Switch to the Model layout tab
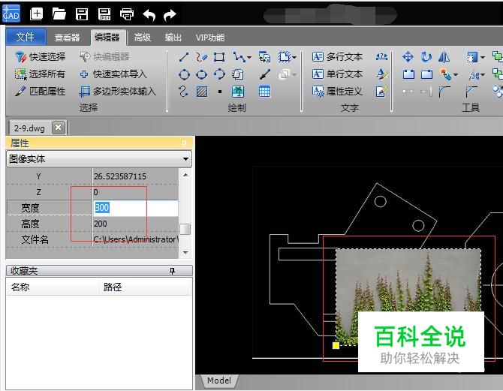The height and width of the screenshot is (391, 503). (219, 380)
